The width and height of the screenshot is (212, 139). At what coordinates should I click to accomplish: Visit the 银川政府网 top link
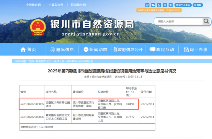(x=78, y=5)
